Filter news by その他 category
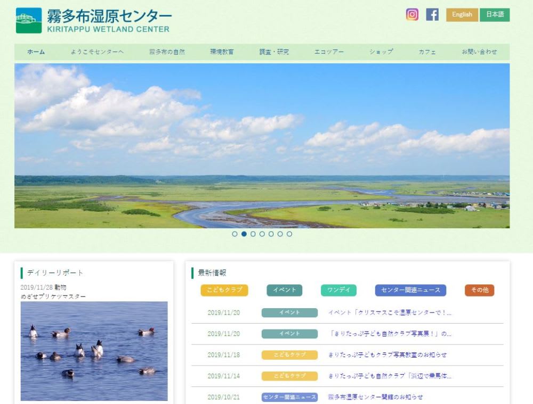This screenshot has width=533, height=404. (479, 290)
